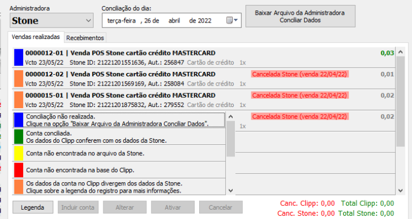Select row '0000012-02 | Venda POS Stone'
This screenshot has height=219, width=412.
[204, 78]
